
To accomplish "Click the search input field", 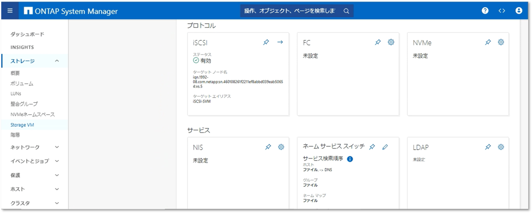I will coord(290,11).
